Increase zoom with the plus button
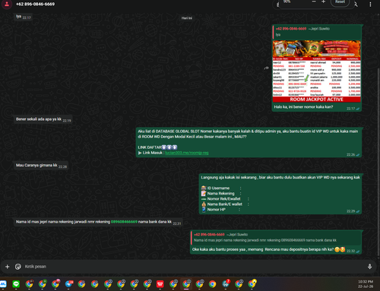The height and width of the screenshot is (291, 380). coord(323,2)
